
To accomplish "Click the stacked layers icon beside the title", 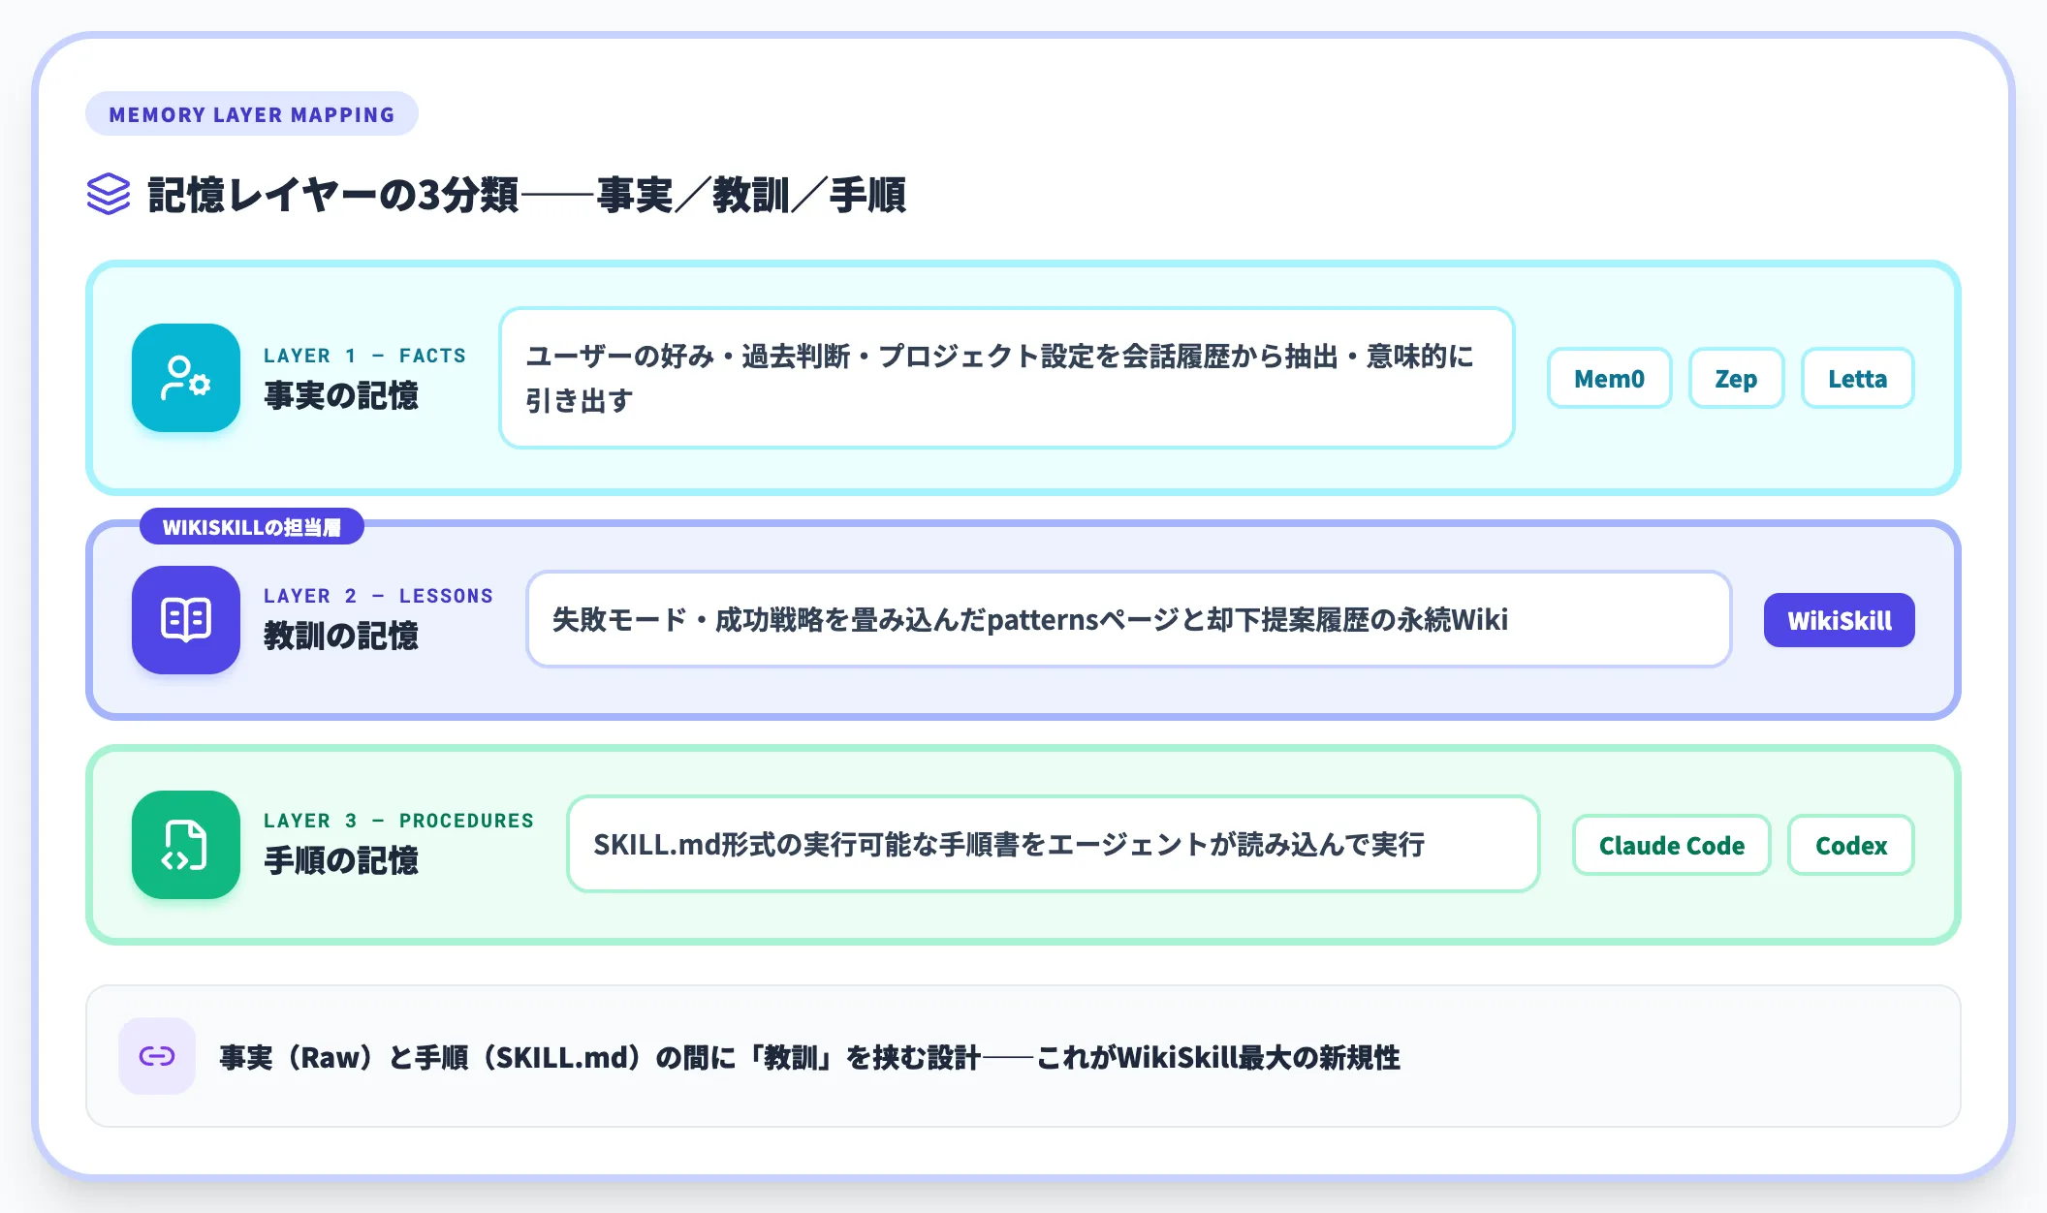I will (109, 194).
